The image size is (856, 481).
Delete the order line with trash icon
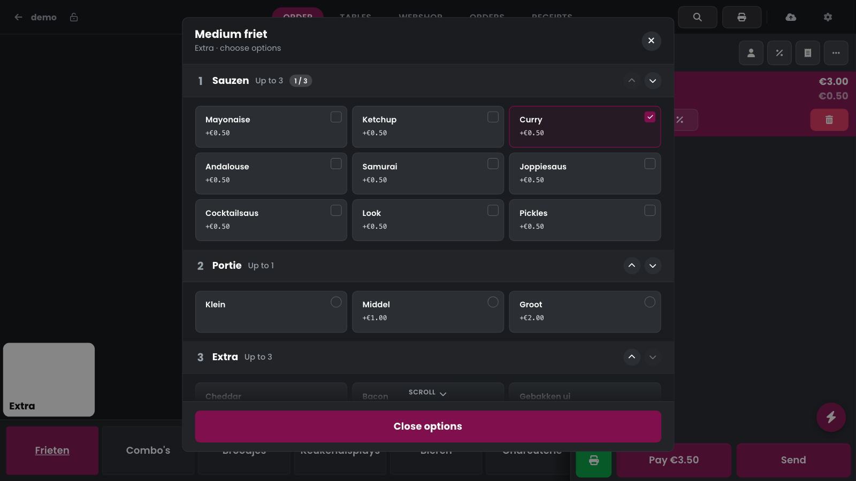(829, 120)
